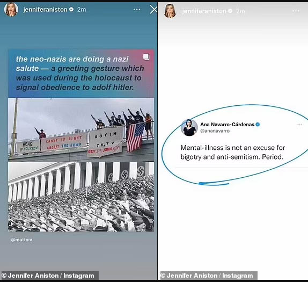Viewport: 308px width, 282px height.
Task: Open the @mattxiv credit tag
Action: point(21,240)
